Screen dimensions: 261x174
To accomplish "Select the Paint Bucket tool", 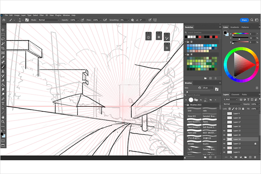I will pyautogui.click(x=3, y=85).
